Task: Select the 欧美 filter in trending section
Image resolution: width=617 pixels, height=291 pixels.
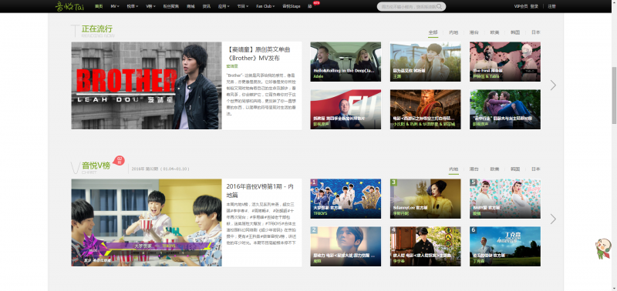Action: point(494,32)
